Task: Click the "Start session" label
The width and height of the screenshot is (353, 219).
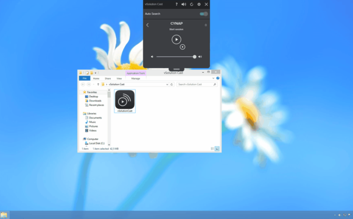Action: 177,29
